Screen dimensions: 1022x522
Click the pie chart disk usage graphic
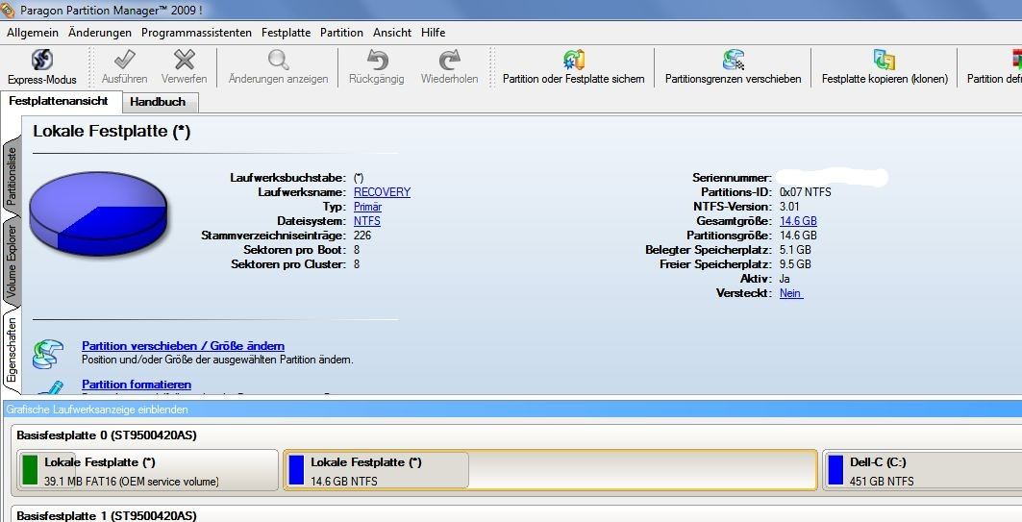(x=98, y=213)
